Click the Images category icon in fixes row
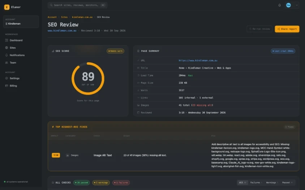Screen dimensions: 305x190 67,155
